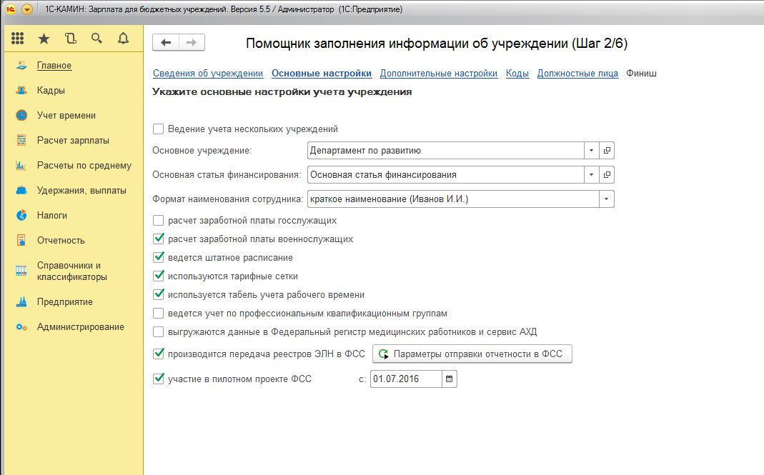
Task: Uncheck ведется штатное расписание
Action: [x=159, y=257]
